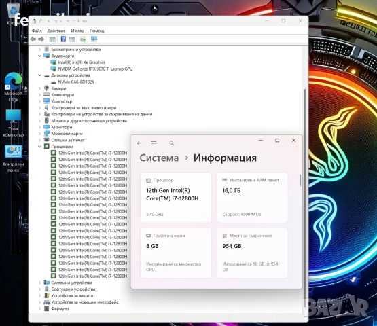Image resolution: width=377 pixels, height=326 pixels.
Task: Open the hamburger navigation menu in Settings
Action: [x=154, y=143]
